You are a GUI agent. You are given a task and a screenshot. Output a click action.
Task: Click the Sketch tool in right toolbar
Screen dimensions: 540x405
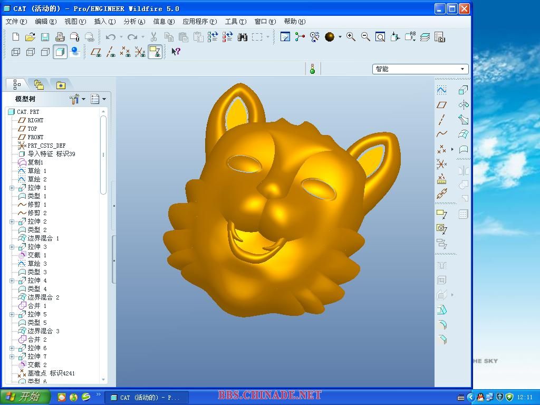pyautogui.click(x=442, y=90)
